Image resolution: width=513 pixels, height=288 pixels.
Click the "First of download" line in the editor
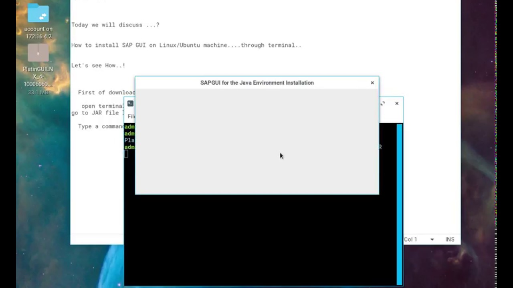tap(107, 92)
